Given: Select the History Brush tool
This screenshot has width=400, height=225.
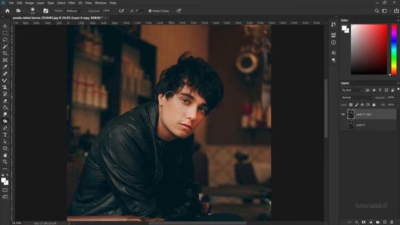Looking at the screenshot, I should (5, 94).
